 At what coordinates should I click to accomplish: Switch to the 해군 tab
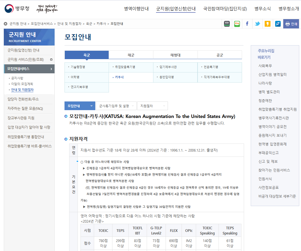131,55
